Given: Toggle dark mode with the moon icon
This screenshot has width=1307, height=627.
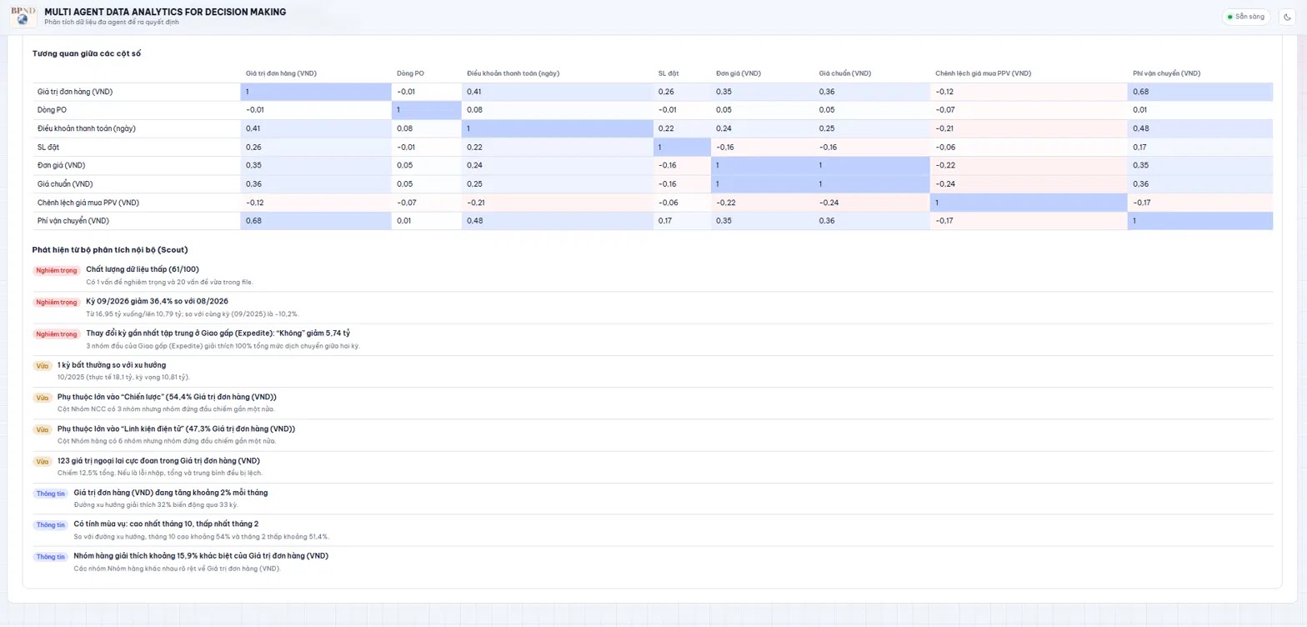Looking at the screenshot, I should click(x=1287, y=17).
